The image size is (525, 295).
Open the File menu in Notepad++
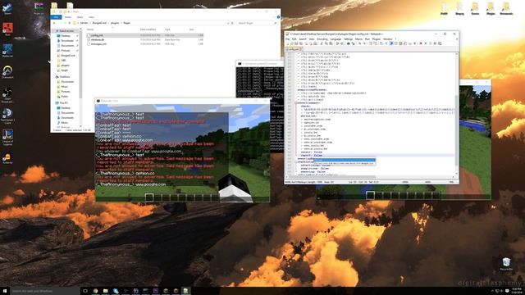point(287,39)
